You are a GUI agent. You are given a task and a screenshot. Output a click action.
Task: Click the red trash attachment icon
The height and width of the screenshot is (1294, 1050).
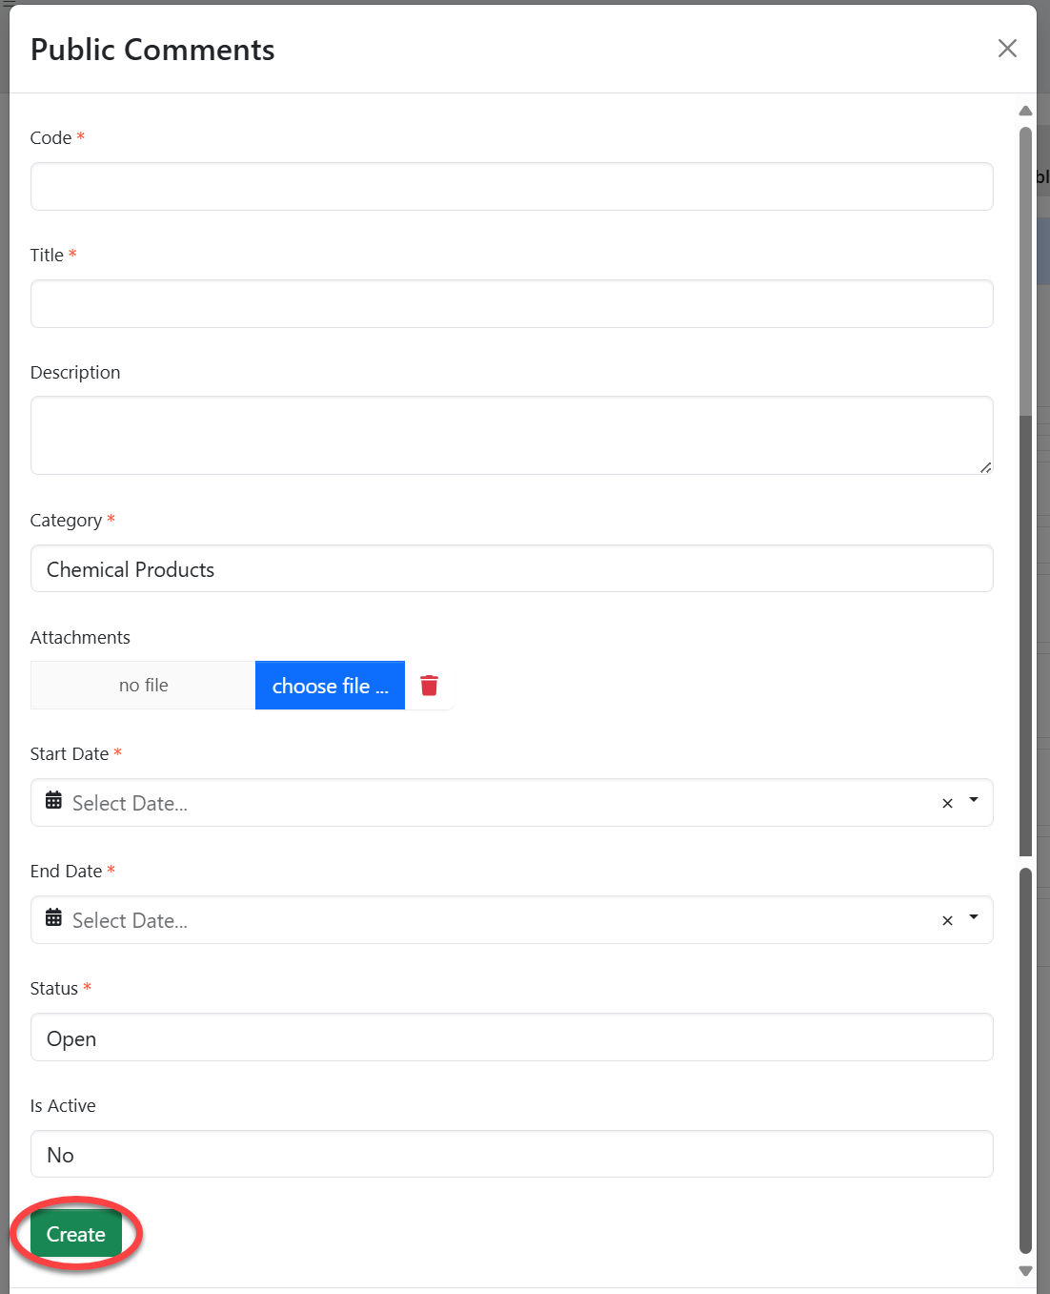click(x=429, y=686)
